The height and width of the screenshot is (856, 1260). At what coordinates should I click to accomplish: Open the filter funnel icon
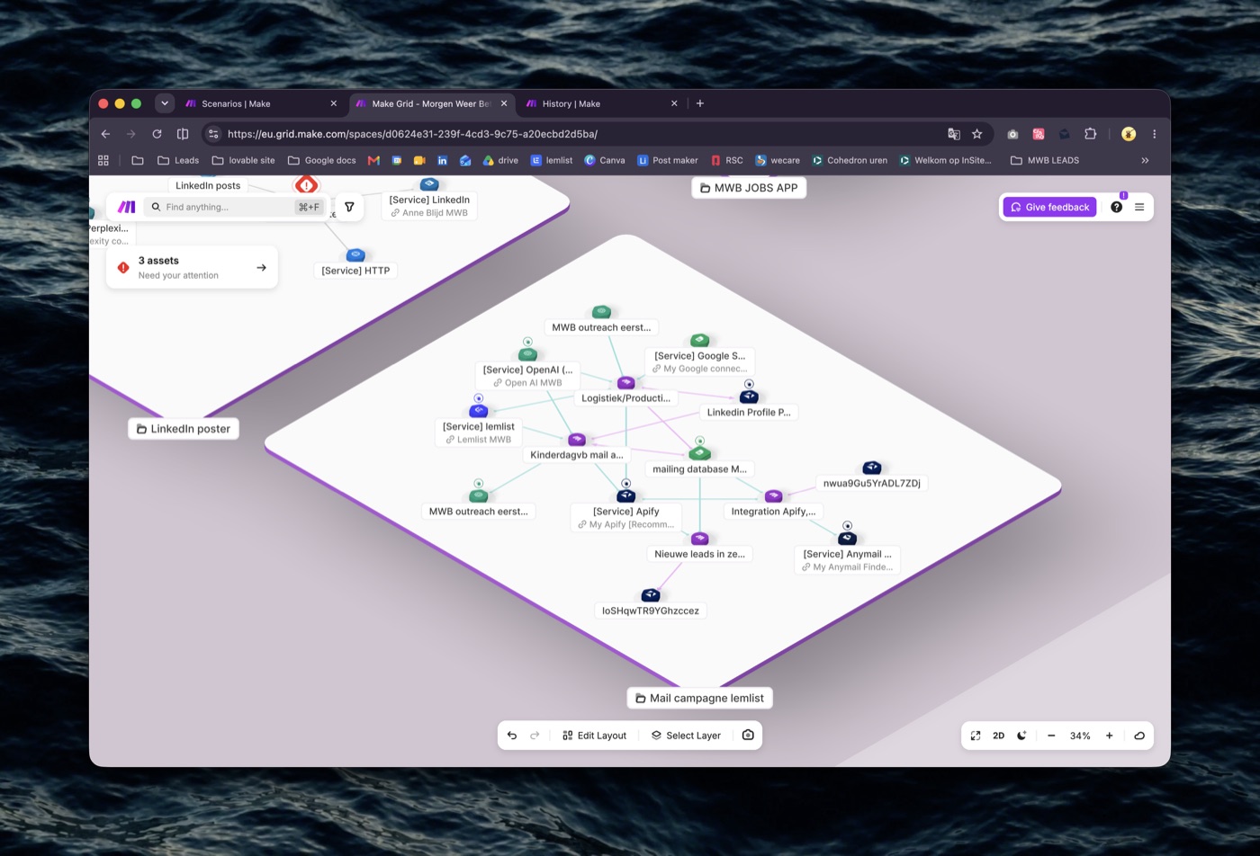[x=349, y=207]
